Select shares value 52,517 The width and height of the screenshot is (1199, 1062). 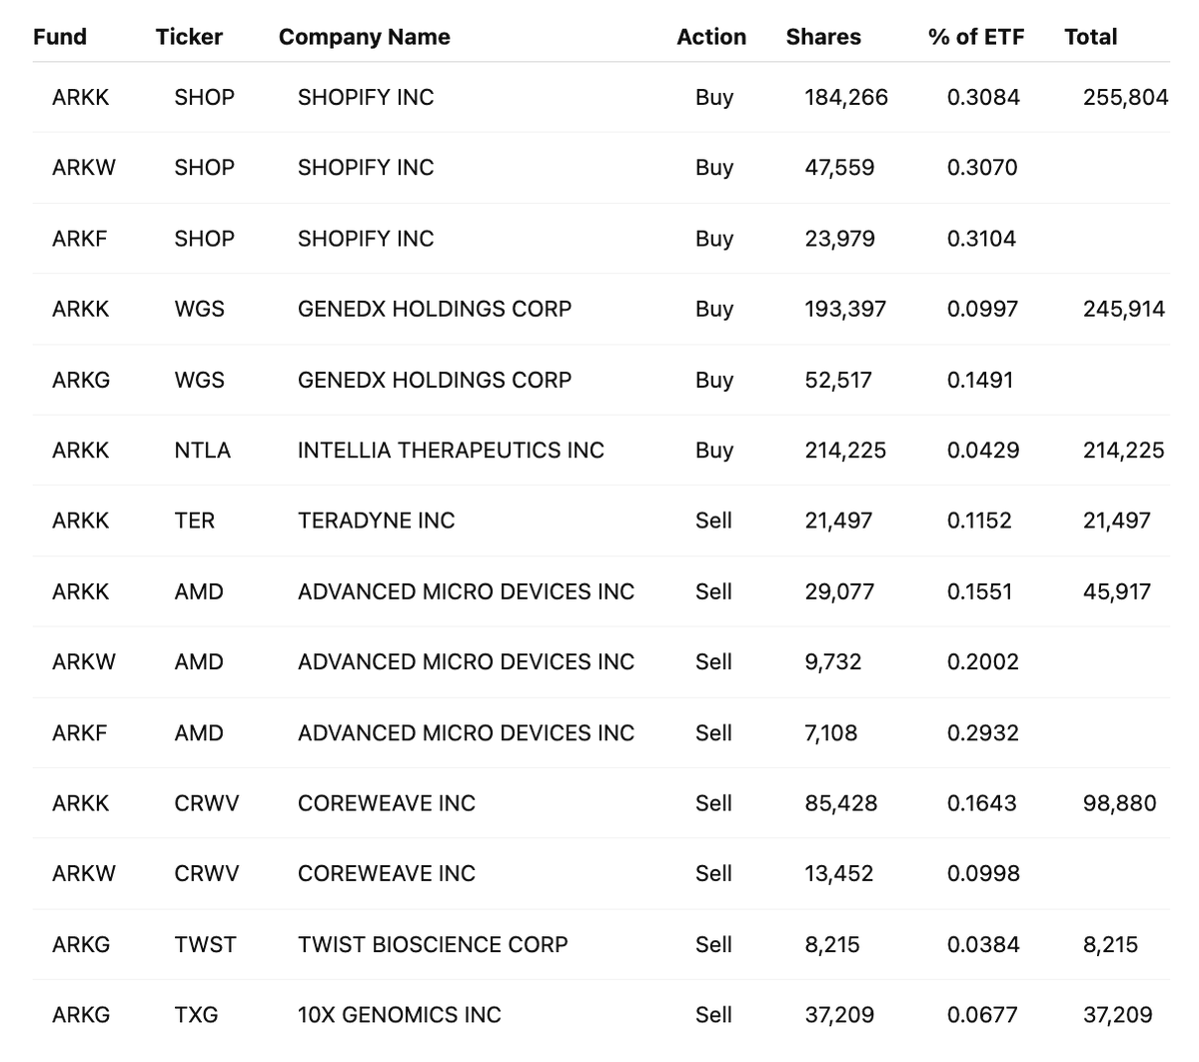(838, 380)
